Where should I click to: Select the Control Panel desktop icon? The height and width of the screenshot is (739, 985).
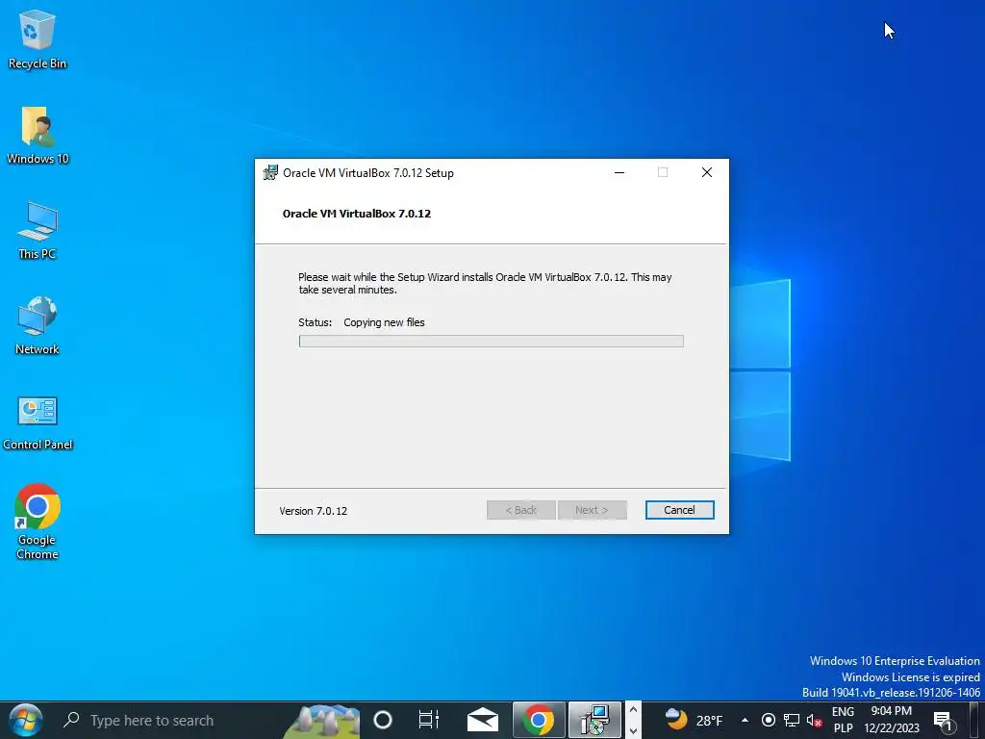tap(38, 422)
